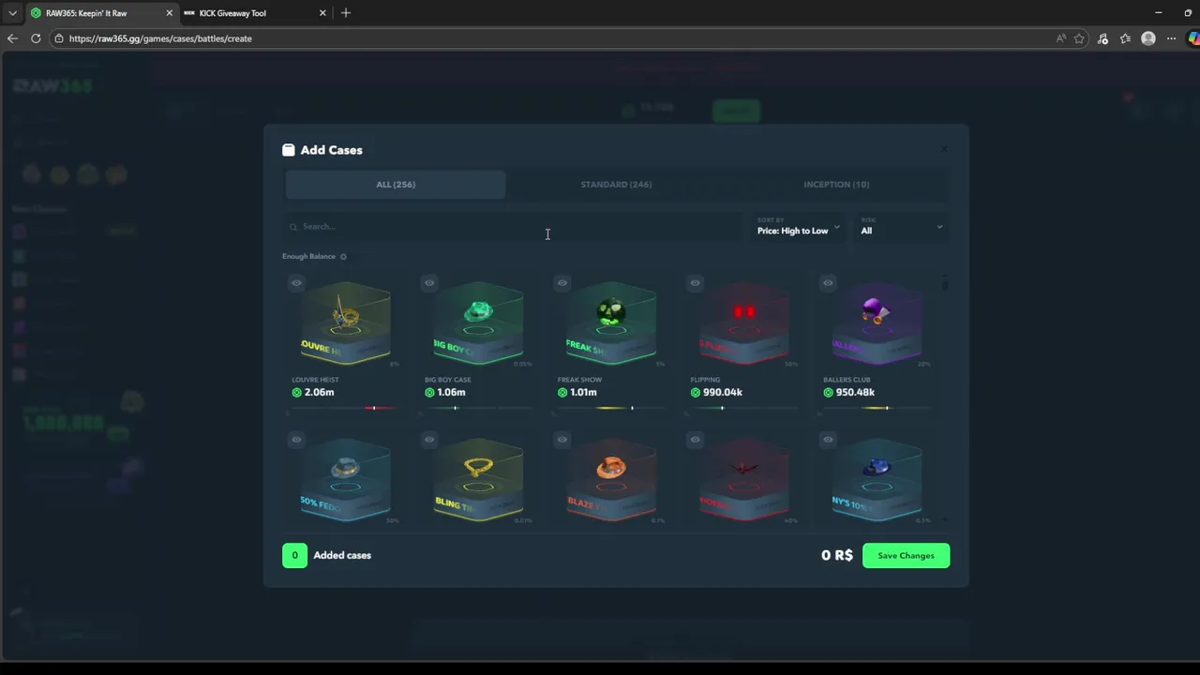Click the Louvre Heist risk slider
1200x675 pixels.
(345, 408)
